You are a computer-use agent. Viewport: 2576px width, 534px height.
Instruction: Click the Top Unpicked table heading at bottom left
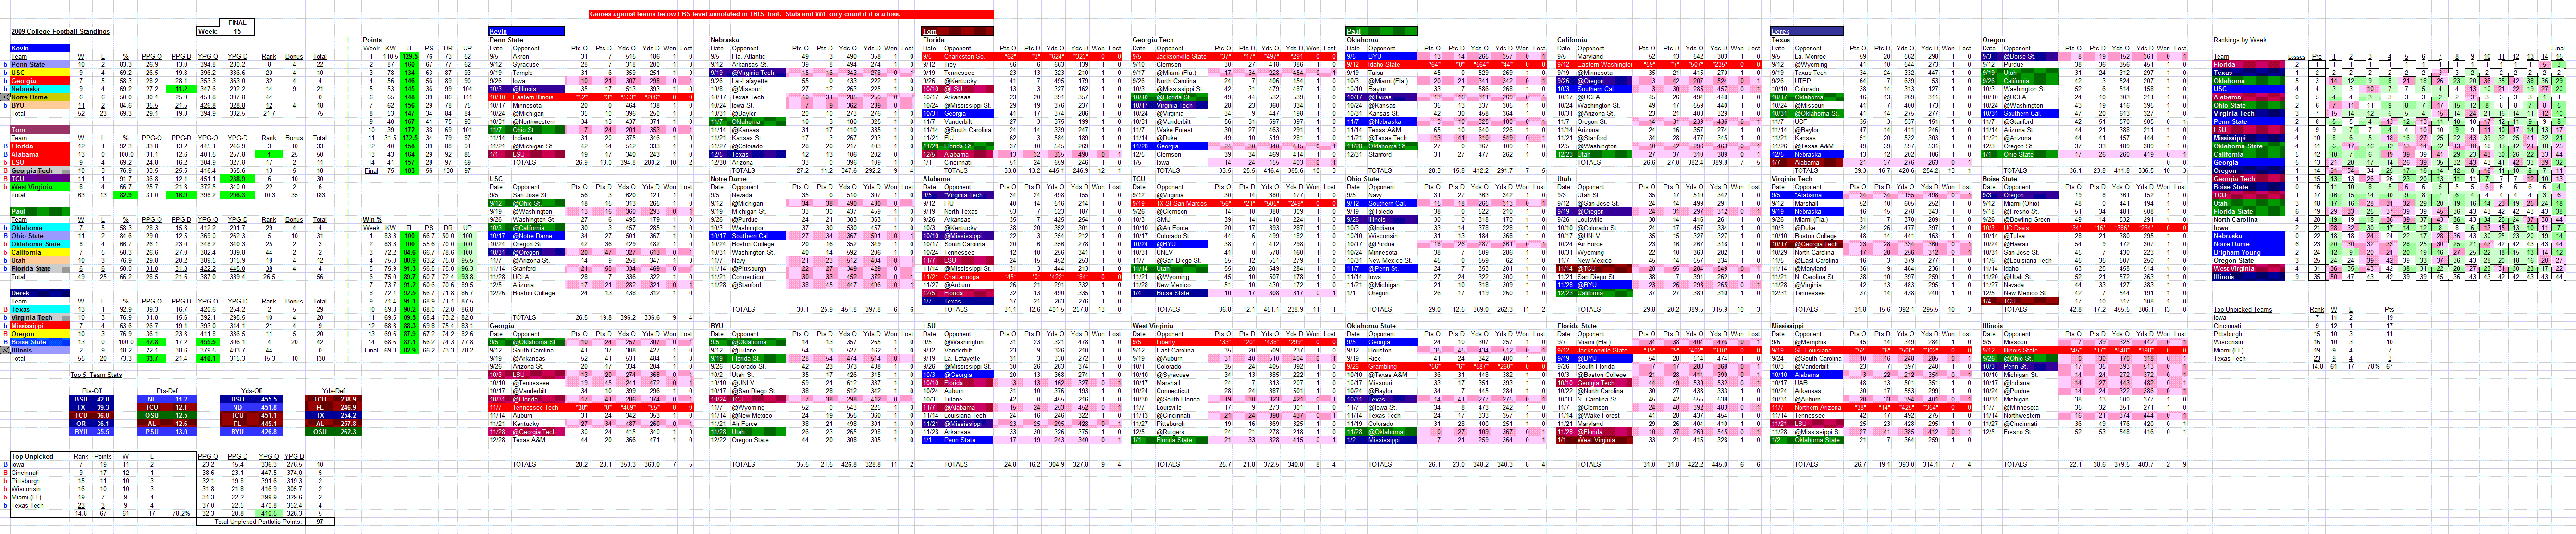coord(32,456)
